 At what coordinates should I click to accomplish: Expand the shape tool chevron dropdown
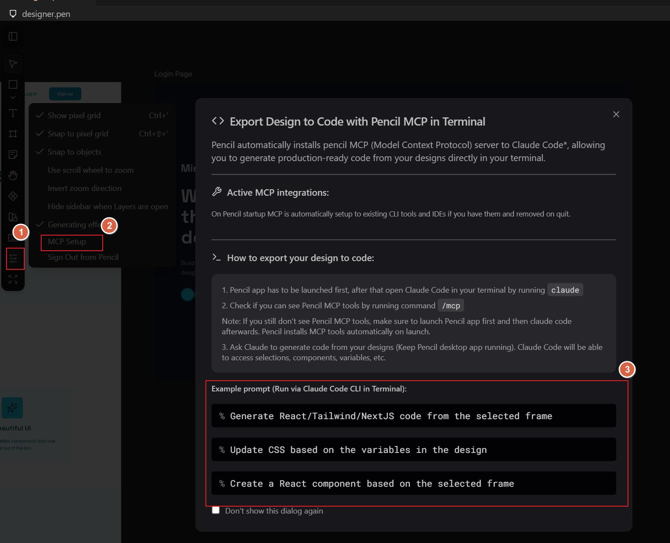tap(13, 97)
